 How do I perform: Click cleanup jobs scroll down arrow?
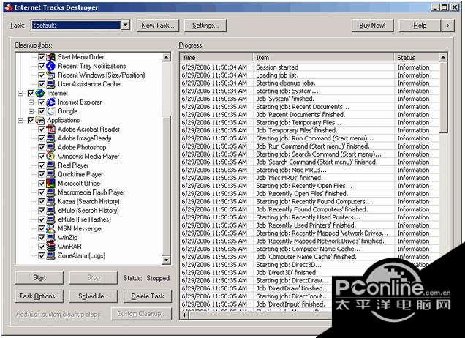[167, 260]
